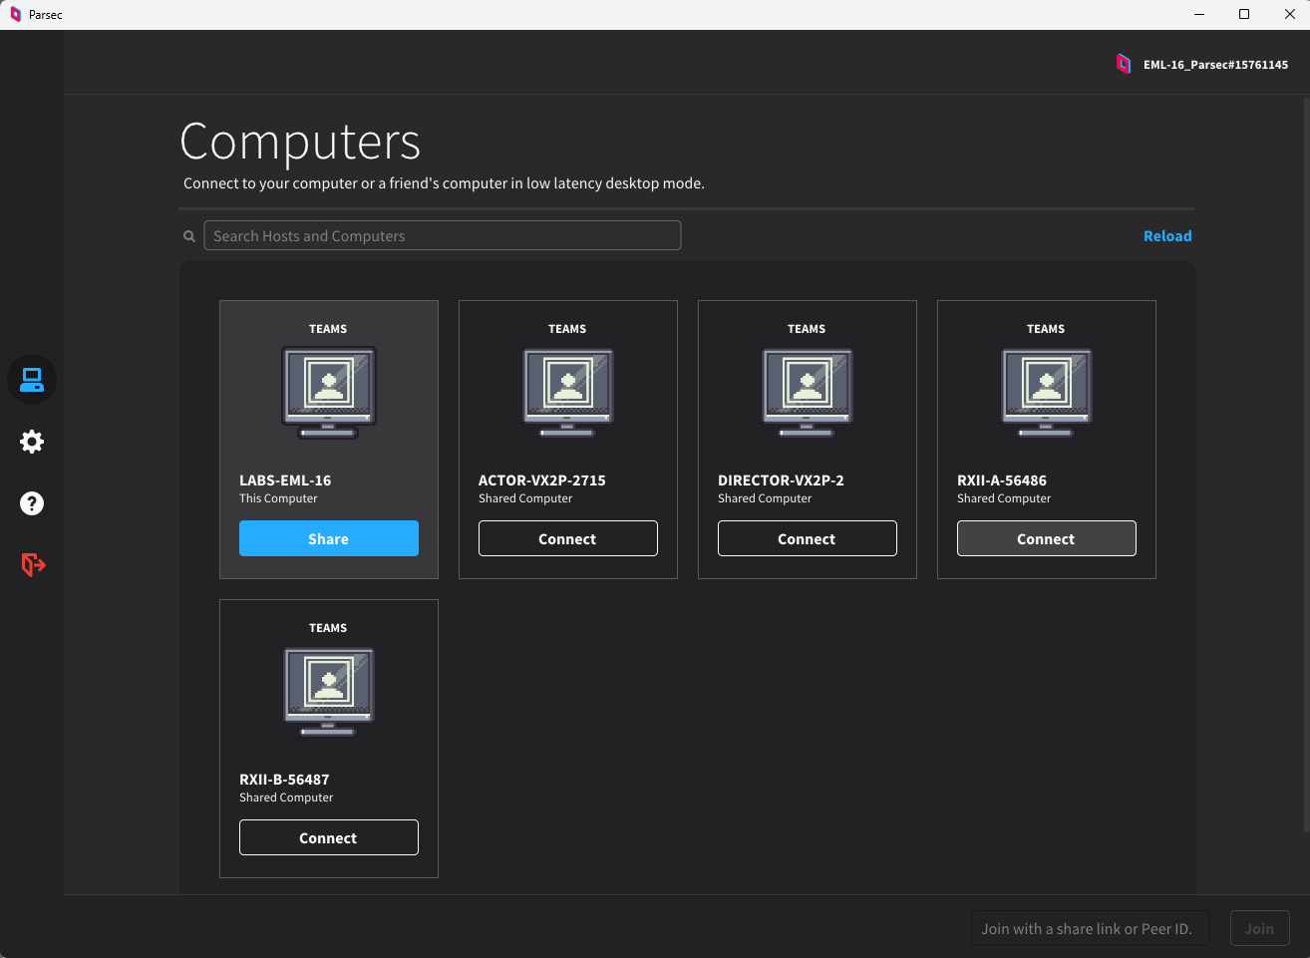This screenshot has height=958, width=1310.
Task: Reload the computers list
Action: (x=1167, y=235)
